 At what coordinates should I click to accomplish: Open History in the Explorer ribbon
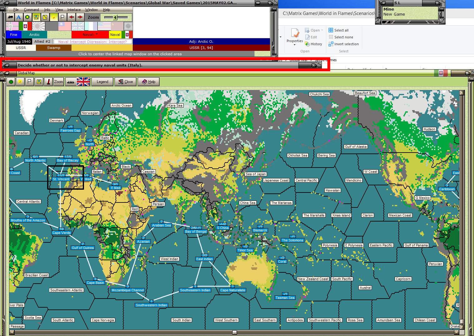pyautogui.click(x=314, y=44)
